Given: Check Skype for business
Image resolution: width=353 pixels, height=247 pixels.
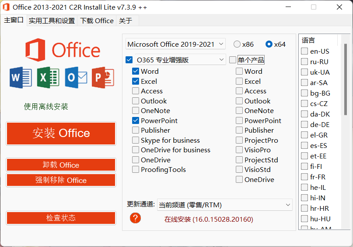Looking at the screenshot, I should coord(136,140).
